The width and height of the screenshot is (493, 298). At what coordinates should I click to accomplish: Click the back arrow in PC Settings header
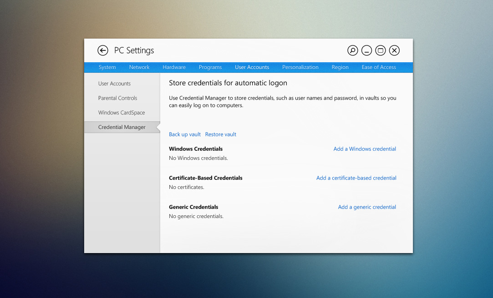pos(103,50)
